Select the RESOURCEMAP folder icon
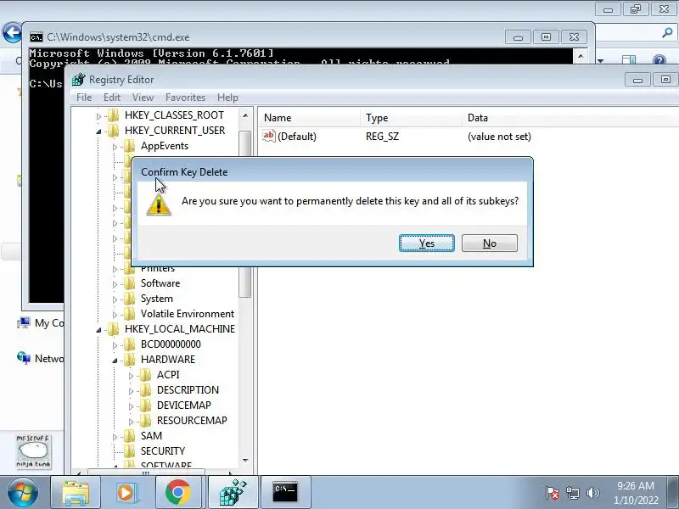The image size is (679, 509). click(x=145, y=420)
